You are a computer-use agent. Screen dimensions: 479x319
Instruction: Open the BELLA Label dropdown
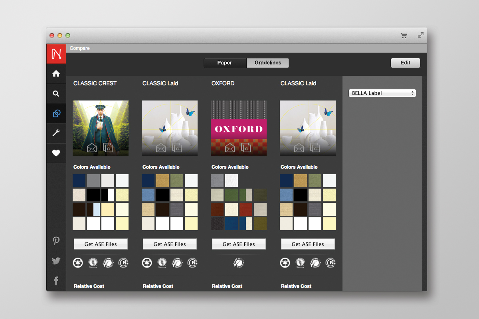(x=382, y=93)
